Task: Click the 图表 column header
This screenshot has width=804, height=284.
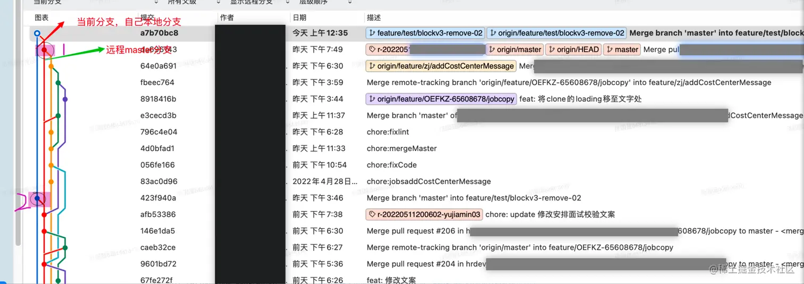Action: (x=41, y=18)
